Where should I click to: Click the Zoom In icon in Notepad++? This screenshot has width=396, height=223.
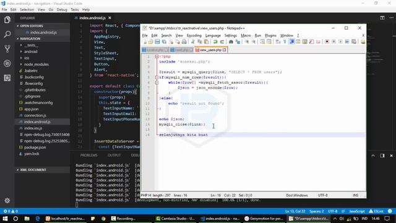point(246,42)
